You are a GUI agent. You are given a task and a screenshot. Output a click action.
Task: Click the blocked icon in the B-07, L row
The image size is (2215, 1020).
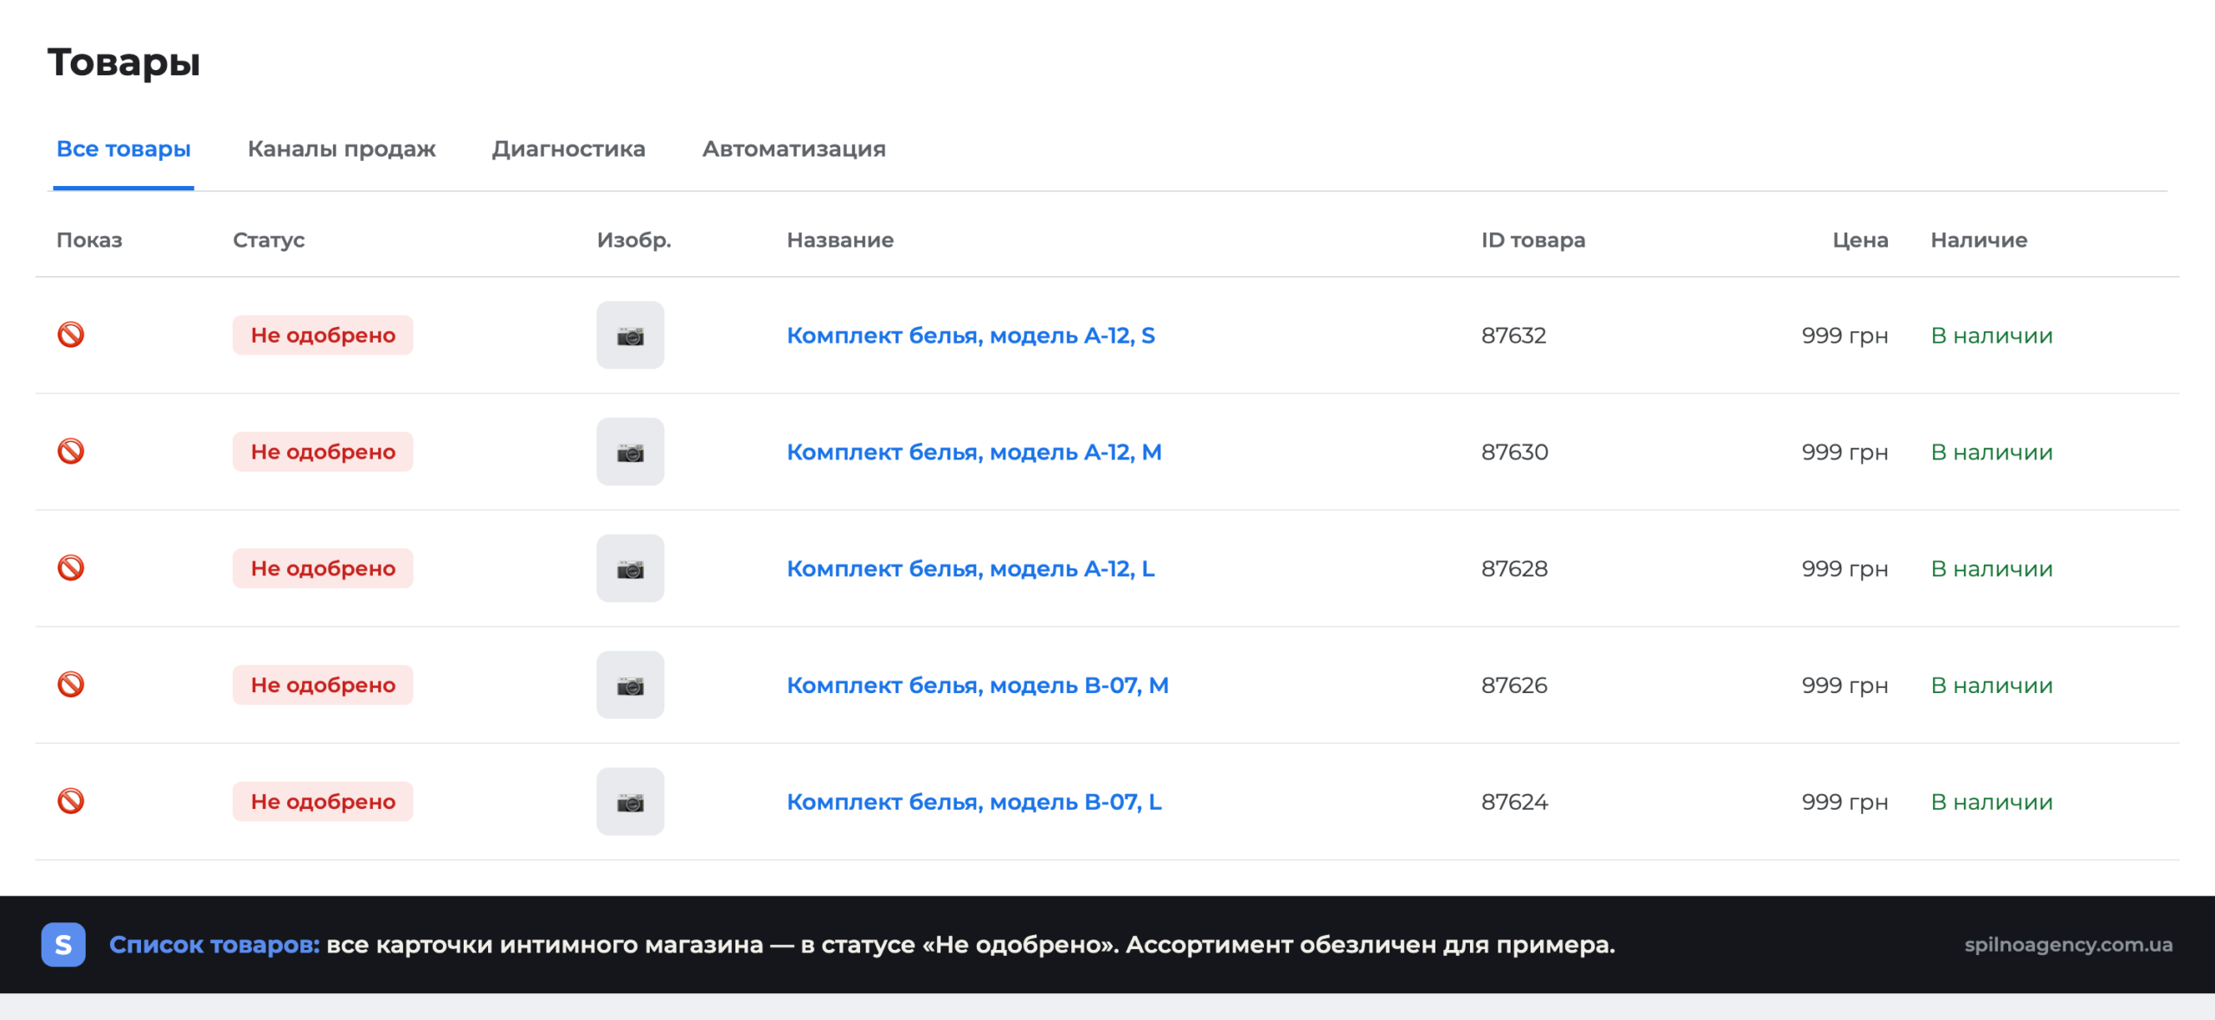click(71, 801)
